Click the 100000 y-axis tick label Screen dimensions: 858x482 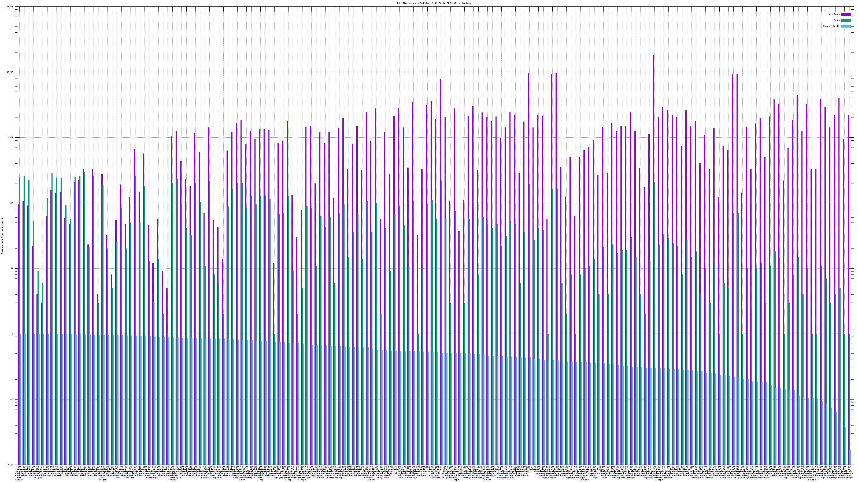[x=10, y=7]
